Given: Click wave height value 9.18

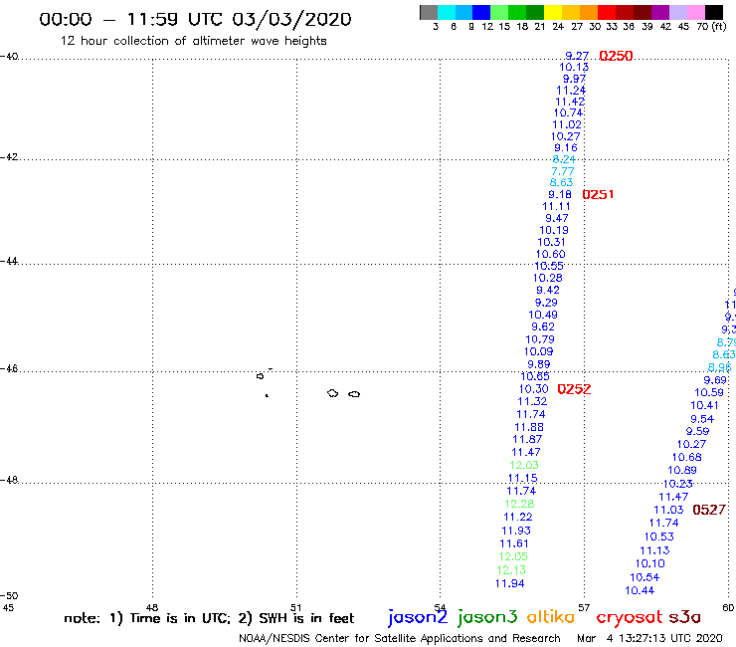Looking at the screenshot, I should pos(560,194).
